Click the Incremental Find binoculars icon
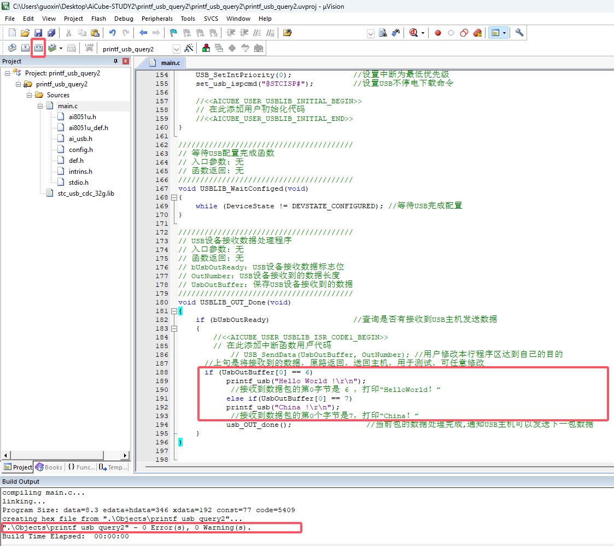 pos(396,33)
